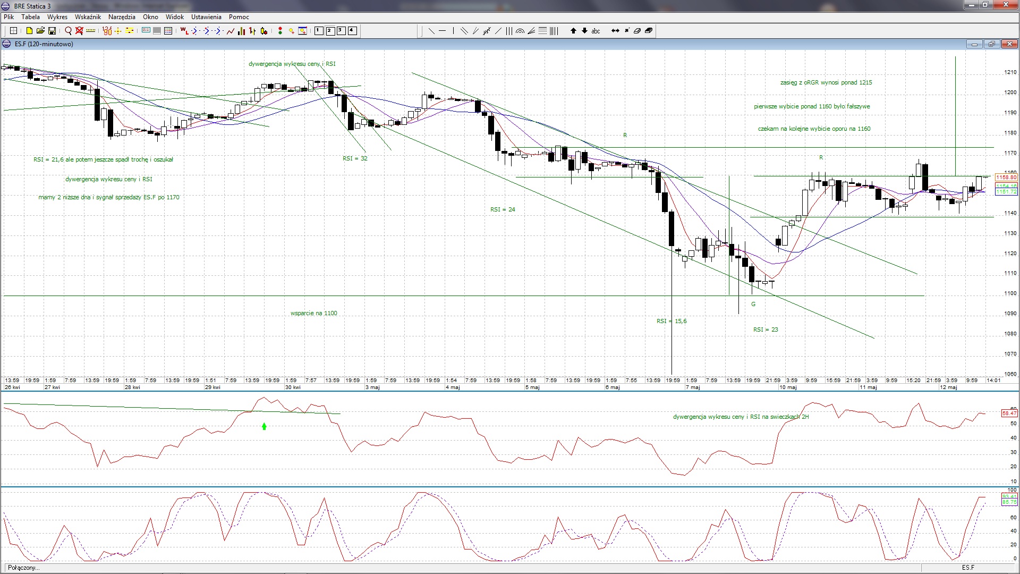This screenshot has height=574, width=1020.
Task: Switch to layout number 4
Action: click(352, 30)
